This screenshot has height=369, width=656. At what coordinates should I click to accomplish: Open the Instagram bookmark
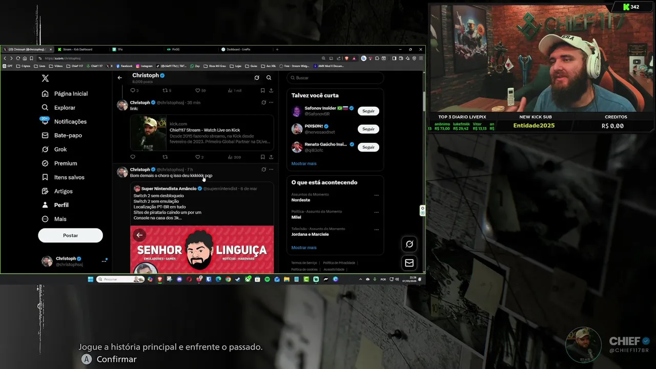(x=145, y=66)
